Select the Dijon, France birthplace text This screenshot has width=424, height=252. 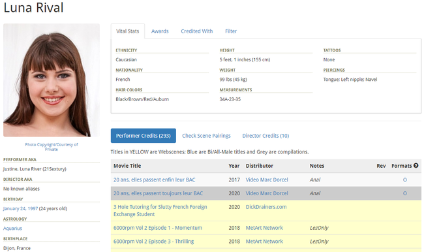(17, 248)
